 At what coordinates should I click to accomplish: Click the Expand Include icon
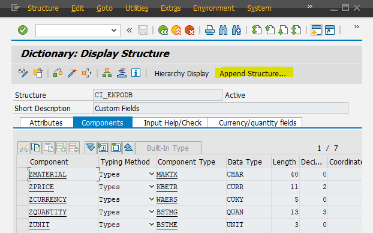(103, 148)
